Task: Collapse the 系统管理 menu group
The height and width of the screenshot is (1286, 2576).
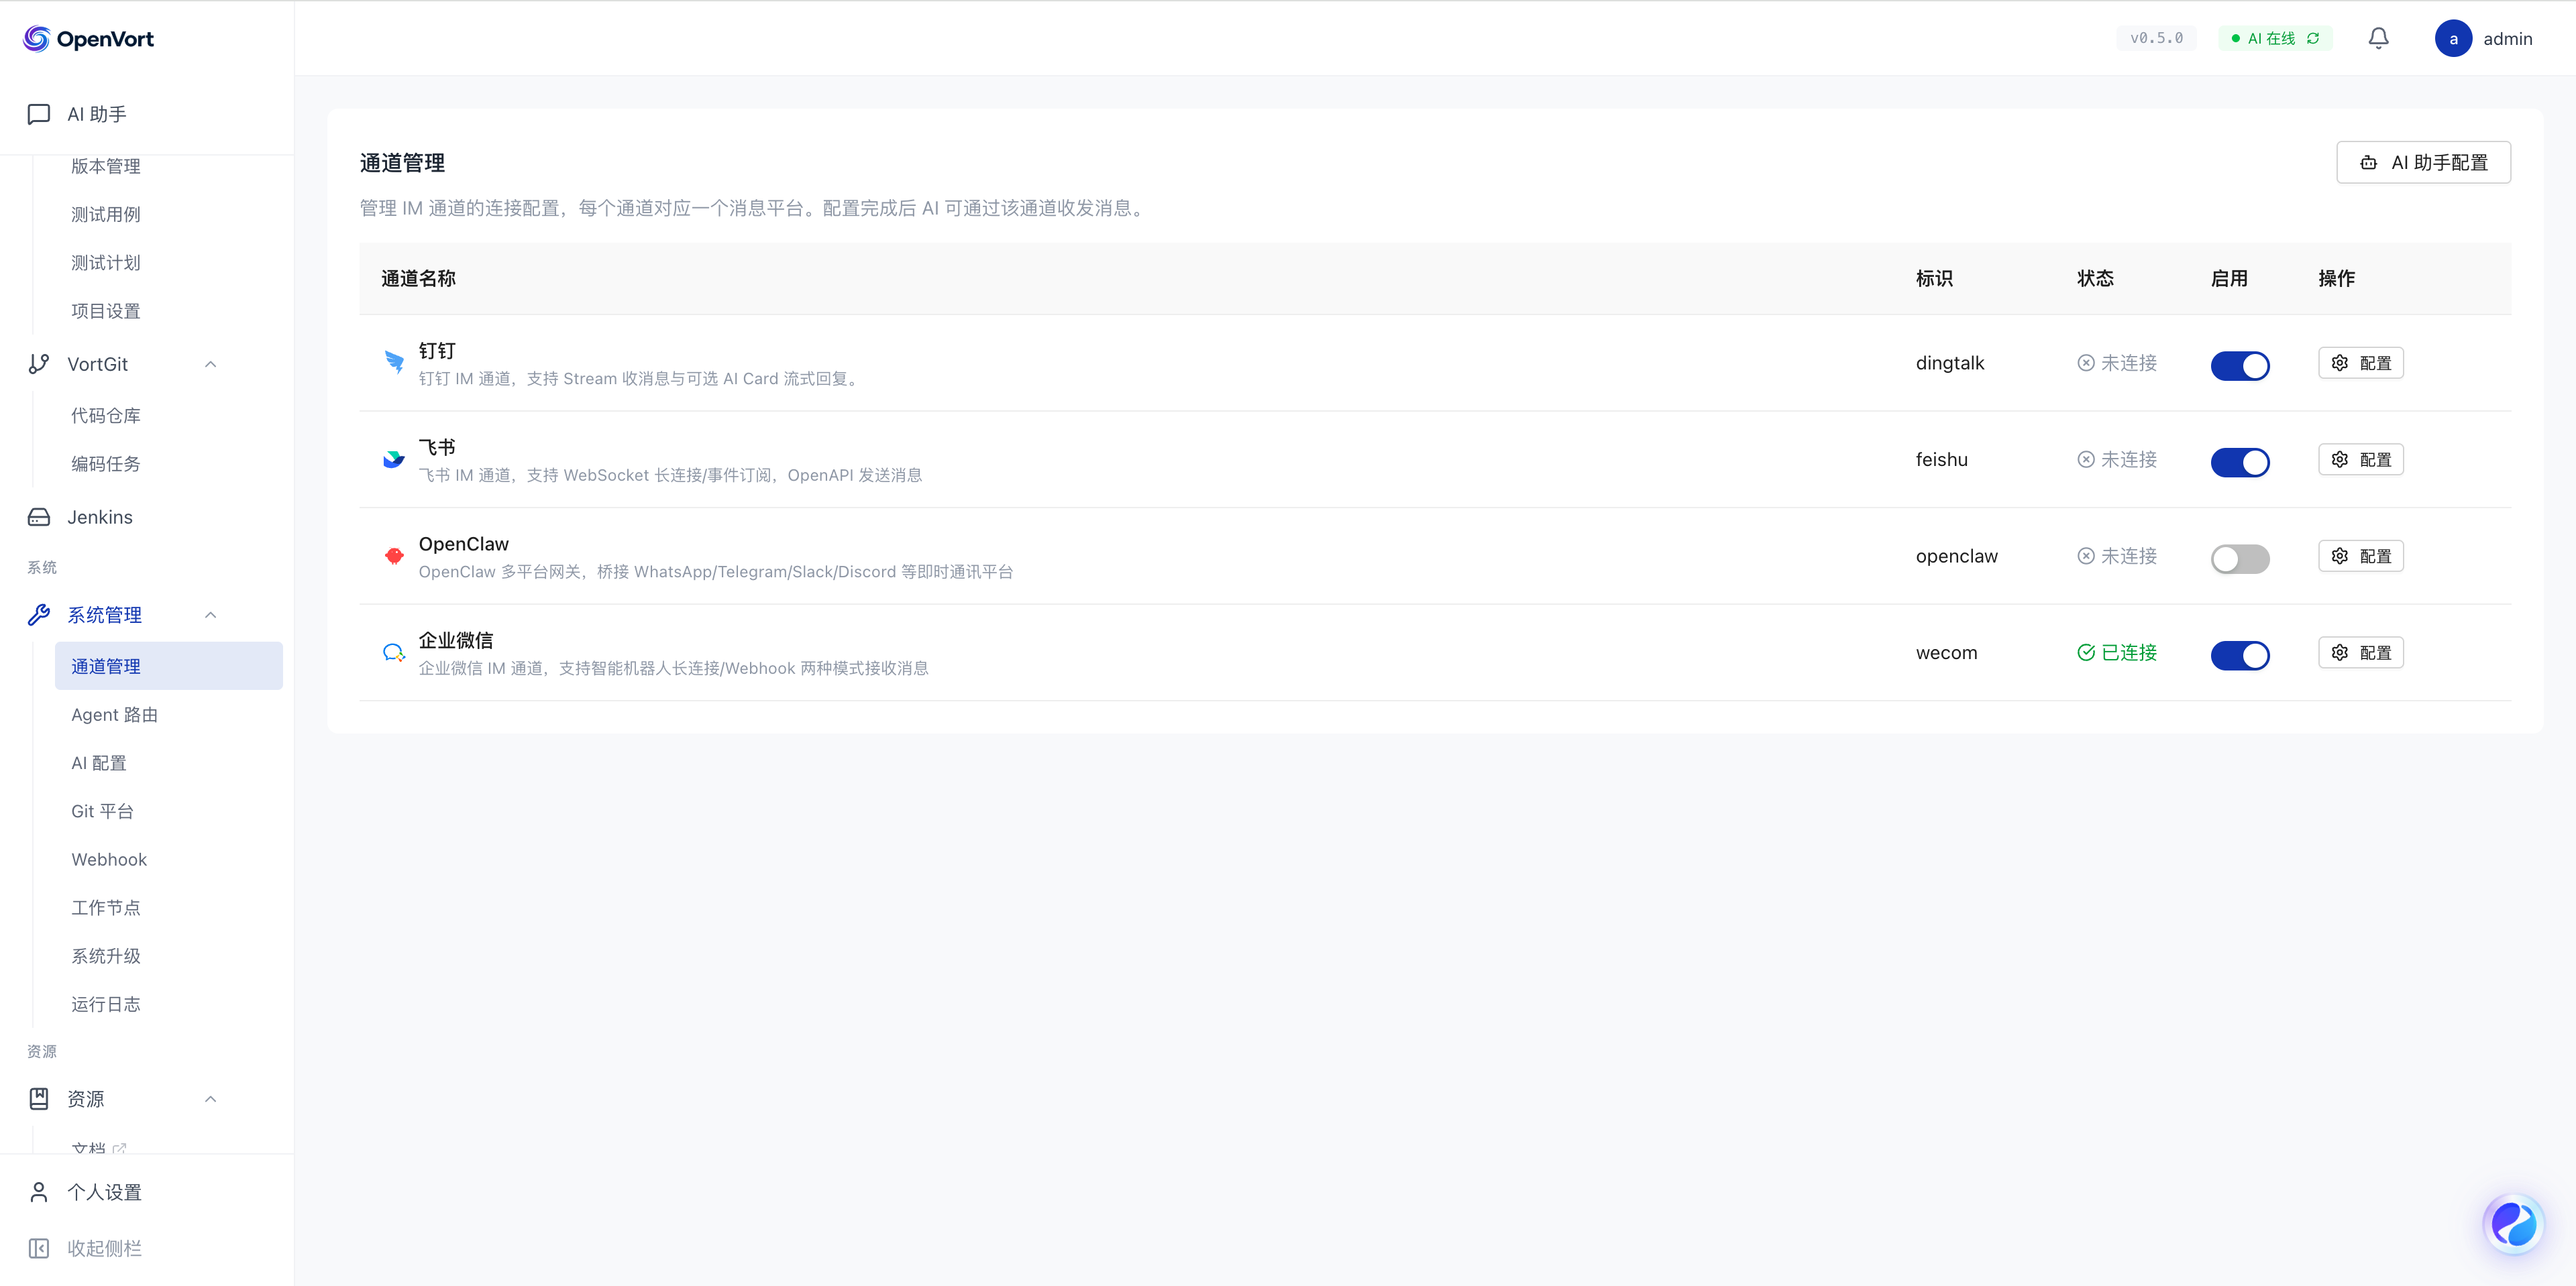Action: click(210, 615)
